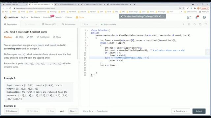Open the Explore menu item
The width and height of the screenshot is (211, 118).
24,17
